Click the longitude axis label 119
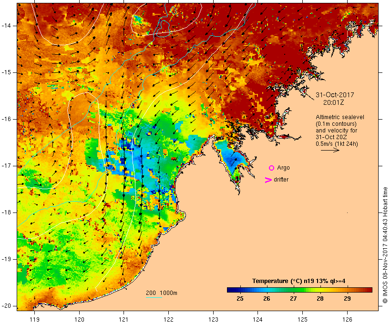The width and height of the screenshot is (391, 324). click(x=35, y=319)
